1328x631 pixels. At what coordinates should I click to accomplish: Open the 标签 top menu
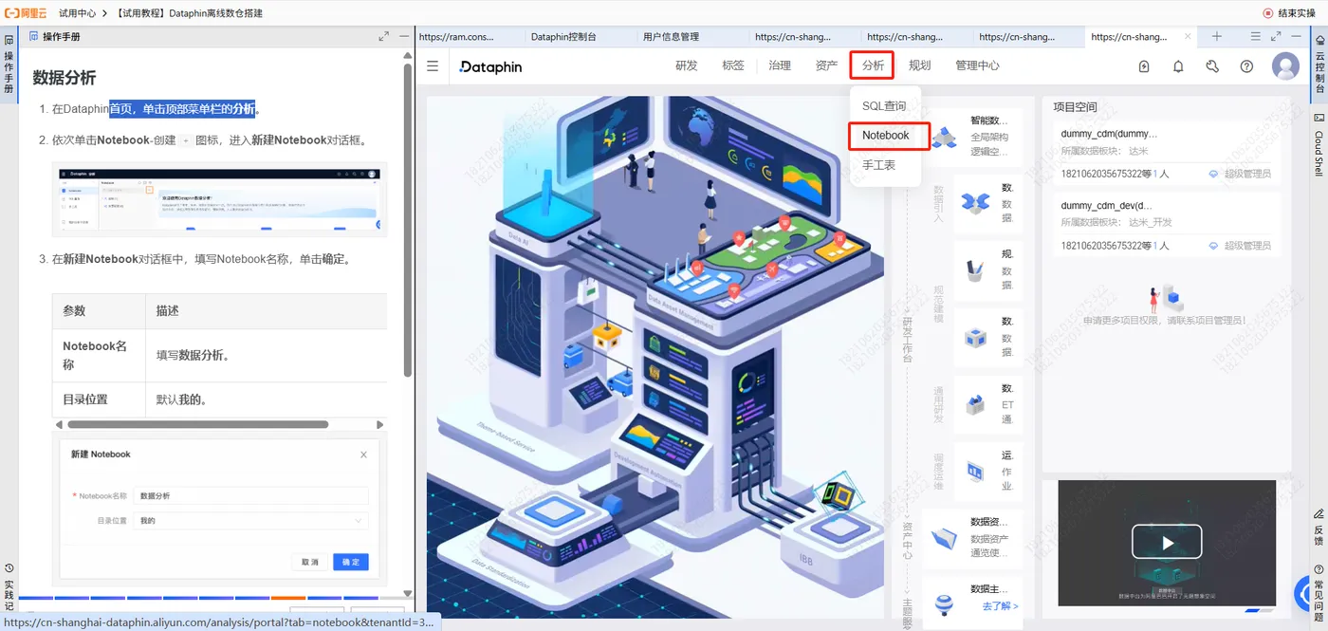tap(732, 66)
